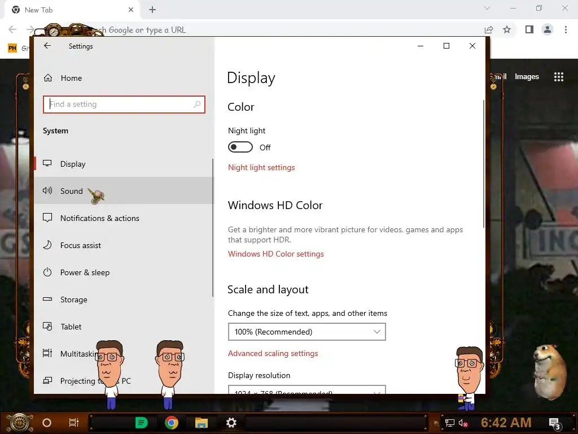Image resolution: width=578 pixels, height=434 pixels.
Task: Click the Chrome back arrow
Action: coord(12,29)
